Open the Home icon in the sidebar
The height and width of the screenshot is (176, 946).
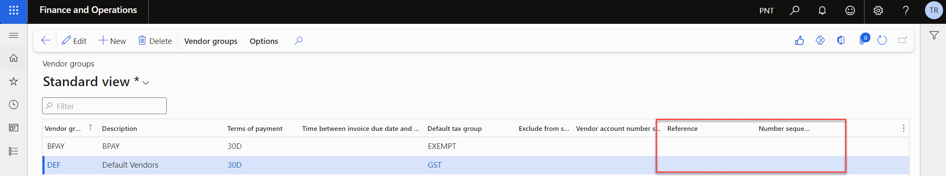coord(13,58)
